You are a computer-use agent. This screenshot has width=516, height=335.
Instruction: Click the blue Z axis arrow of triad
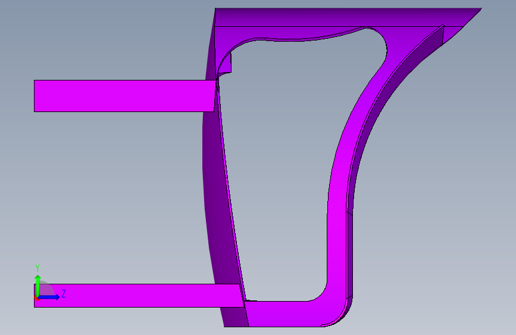[x=49, y=297]
